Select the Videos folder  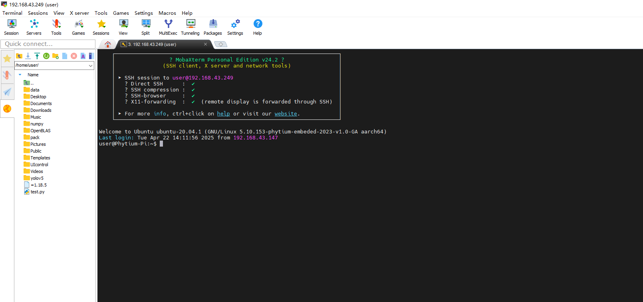pos(33,171)
